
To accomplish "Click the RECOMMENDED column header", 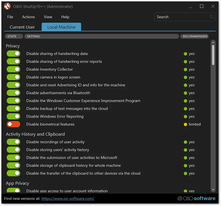I will (x=195, y=36).
